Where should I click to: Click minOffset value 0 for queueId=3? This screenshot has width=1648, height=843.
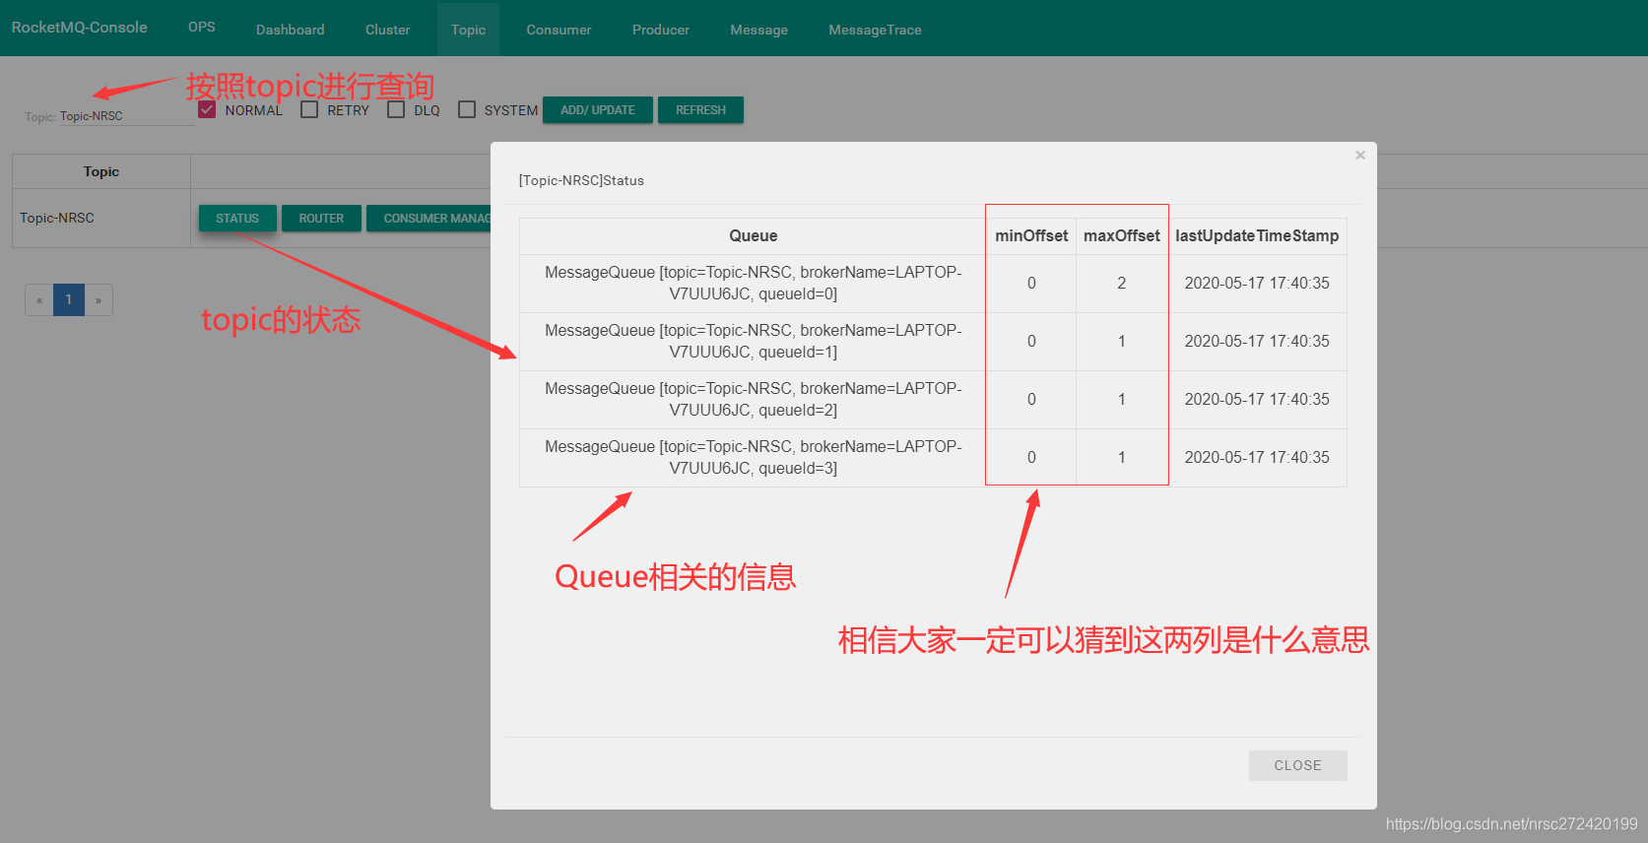coord(1031,457)
